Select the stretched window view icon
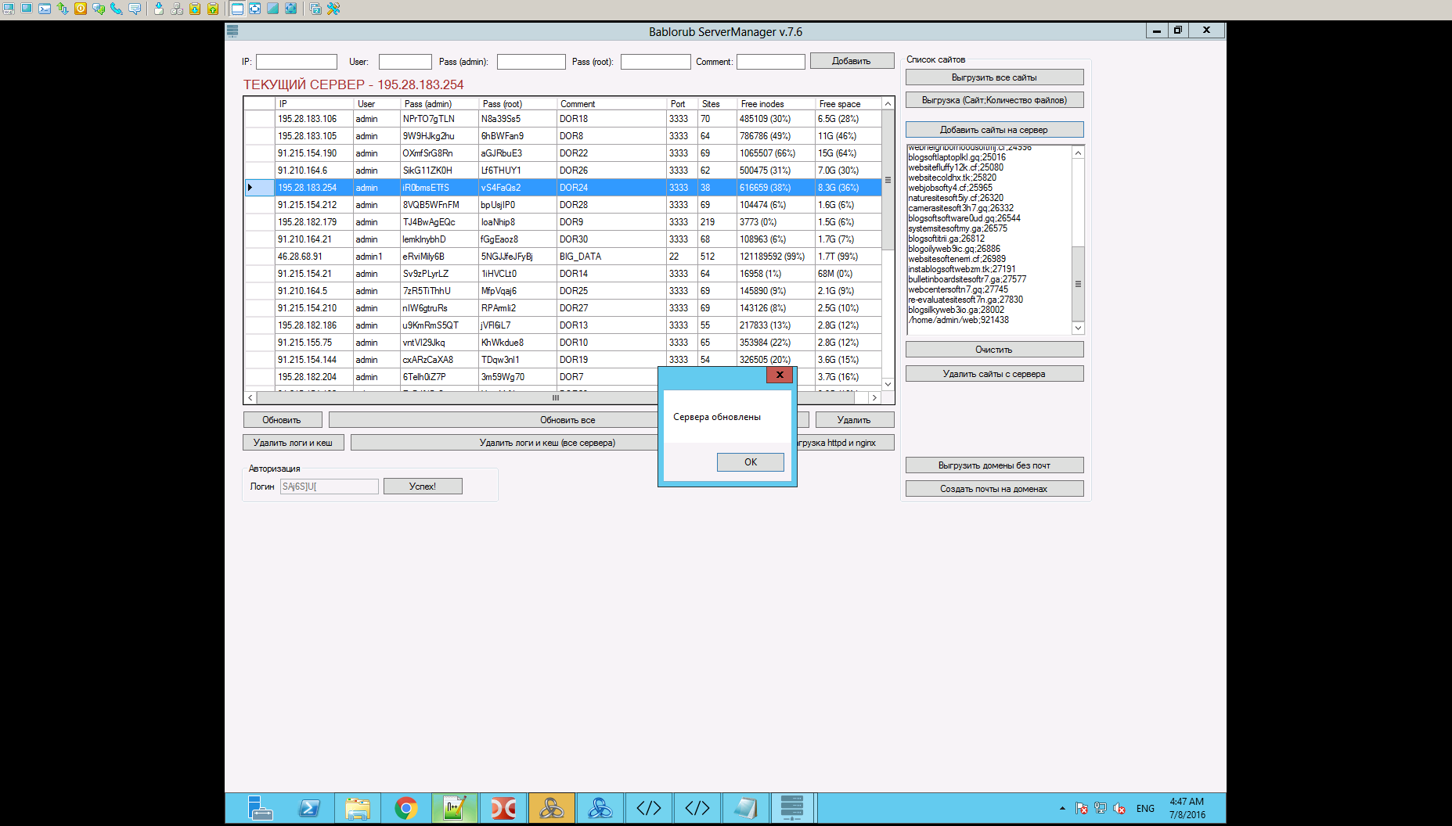Screen dimensions: 1452x826 (255, 9)
